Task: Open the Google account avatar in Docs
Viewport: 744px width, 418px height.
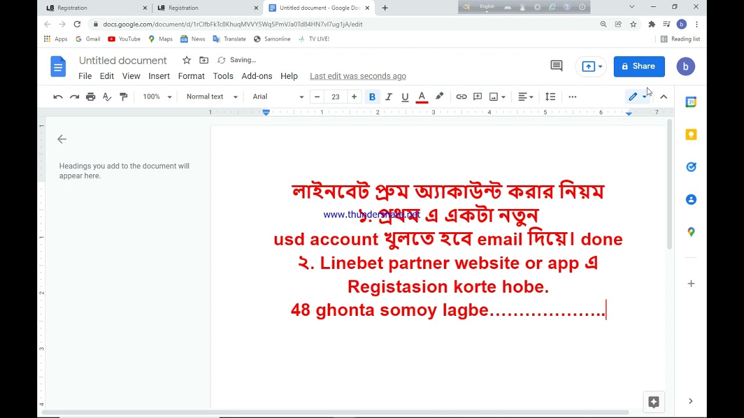Action: [x=686, y=66]
